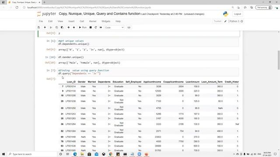The width and height of the screenshot is (280, 157).
Task: Insert a cell below using plus icon
Action: [x=45, y=27]
